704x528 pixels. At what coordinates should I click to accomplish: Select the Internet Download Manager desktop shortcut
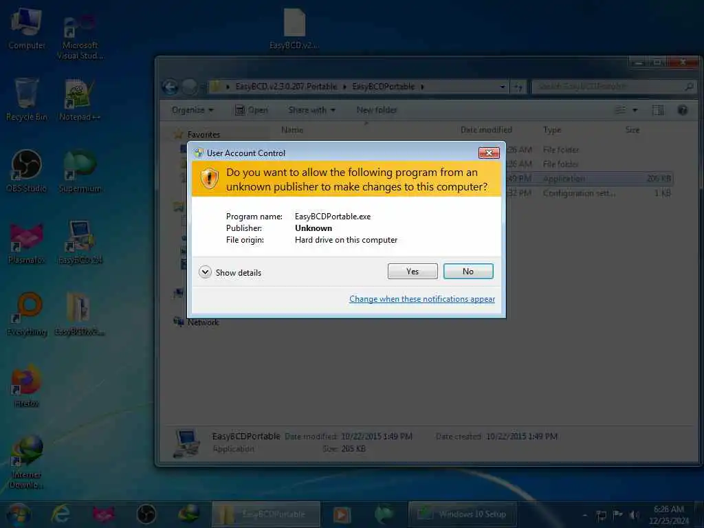tap(27, 463)
